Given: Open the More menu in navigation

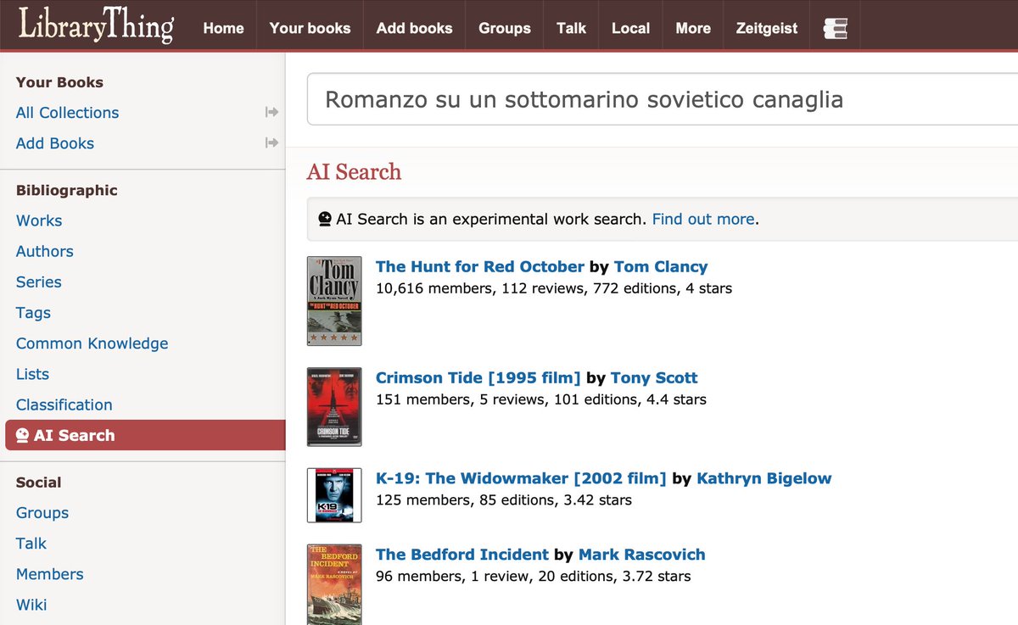Looking at the screenshot, I should [x=693, y=28].
